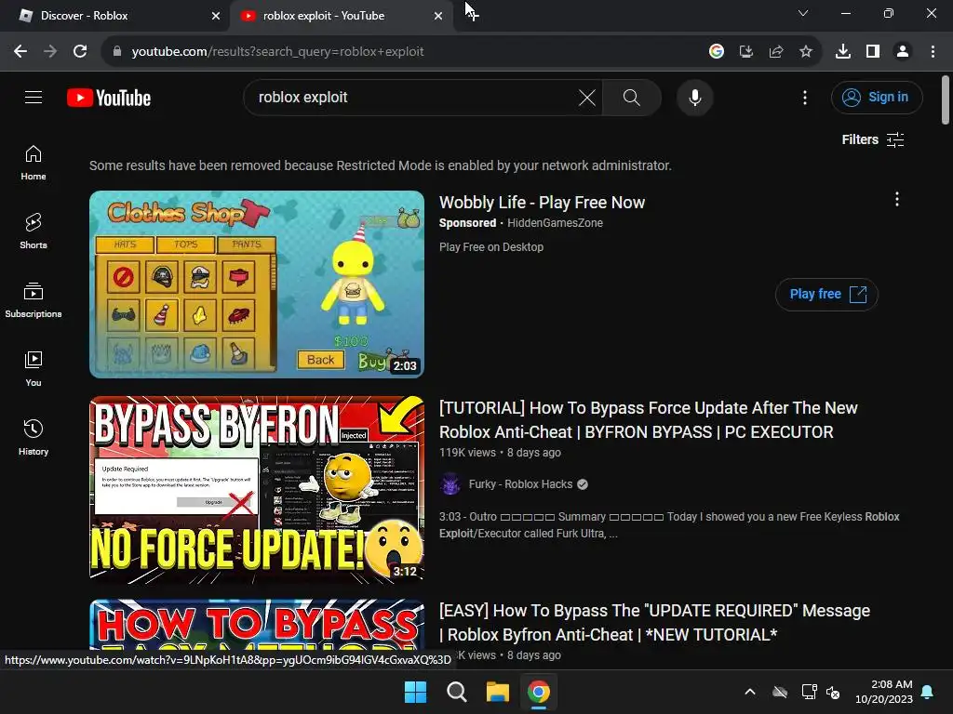The width and height of the screenshot is (953, 714).
Task: Open Wobbly Life - Play Free Now title
Action: pyautogui.click(x=543, y=203)
